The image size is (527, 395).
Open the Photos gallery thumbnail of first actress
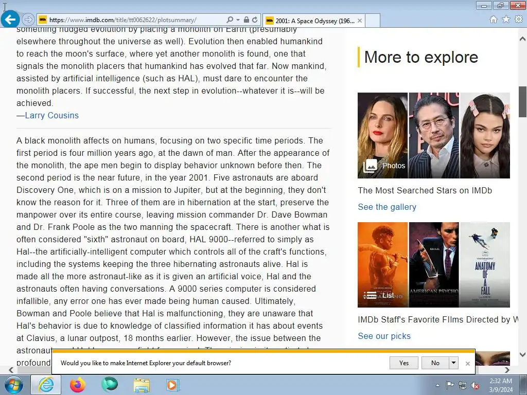click(x=382, y=135)
